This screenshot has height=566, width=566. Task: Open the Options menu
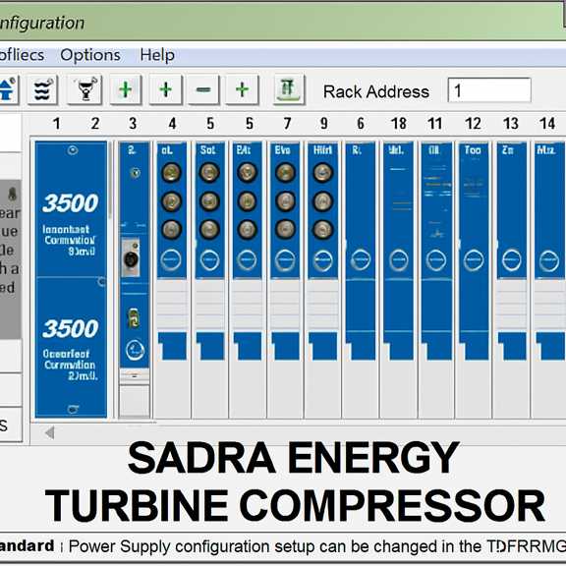[x=90, y=55]
